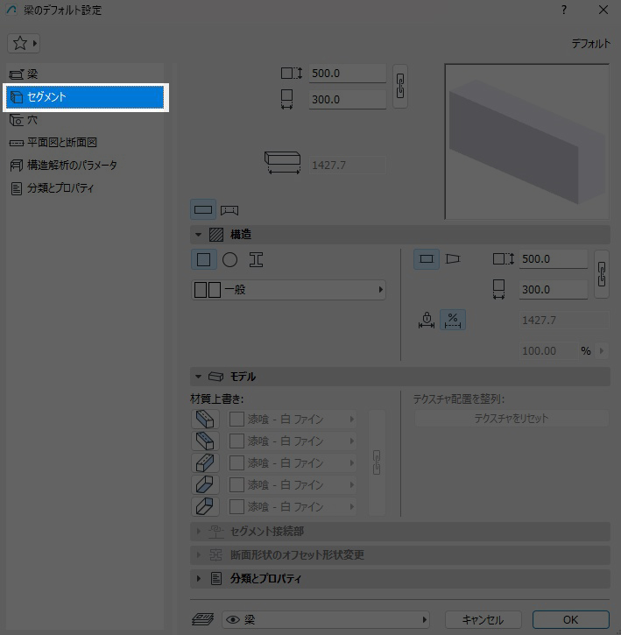Viewport: 621px width, 635px height.
Task: Select 構造解析のパラメータ in the left list
Action: [72, 165]
